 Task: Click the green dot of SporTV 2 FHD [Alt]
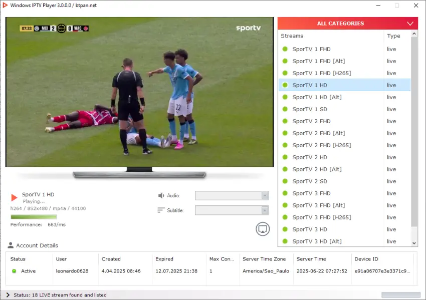click(285, 133)
